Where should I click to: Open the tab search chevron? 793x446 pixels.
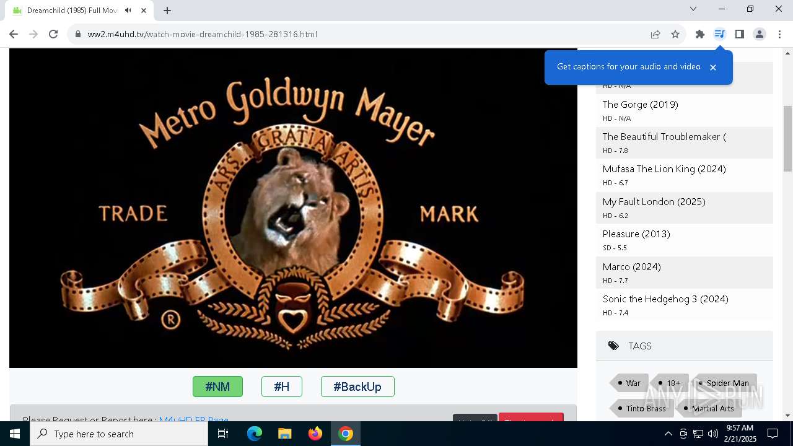(693, 9)
